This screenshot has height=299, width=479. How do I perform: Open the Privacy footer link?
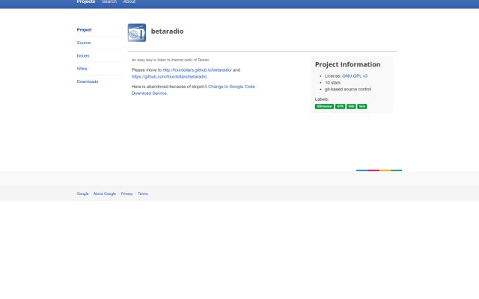126,194
